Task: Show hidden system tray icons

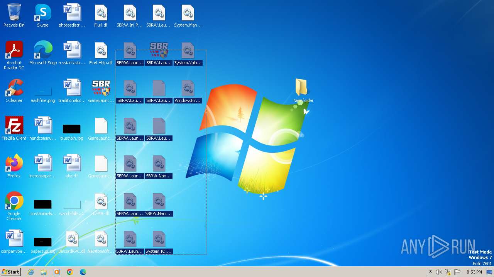Action: (430, 272)
